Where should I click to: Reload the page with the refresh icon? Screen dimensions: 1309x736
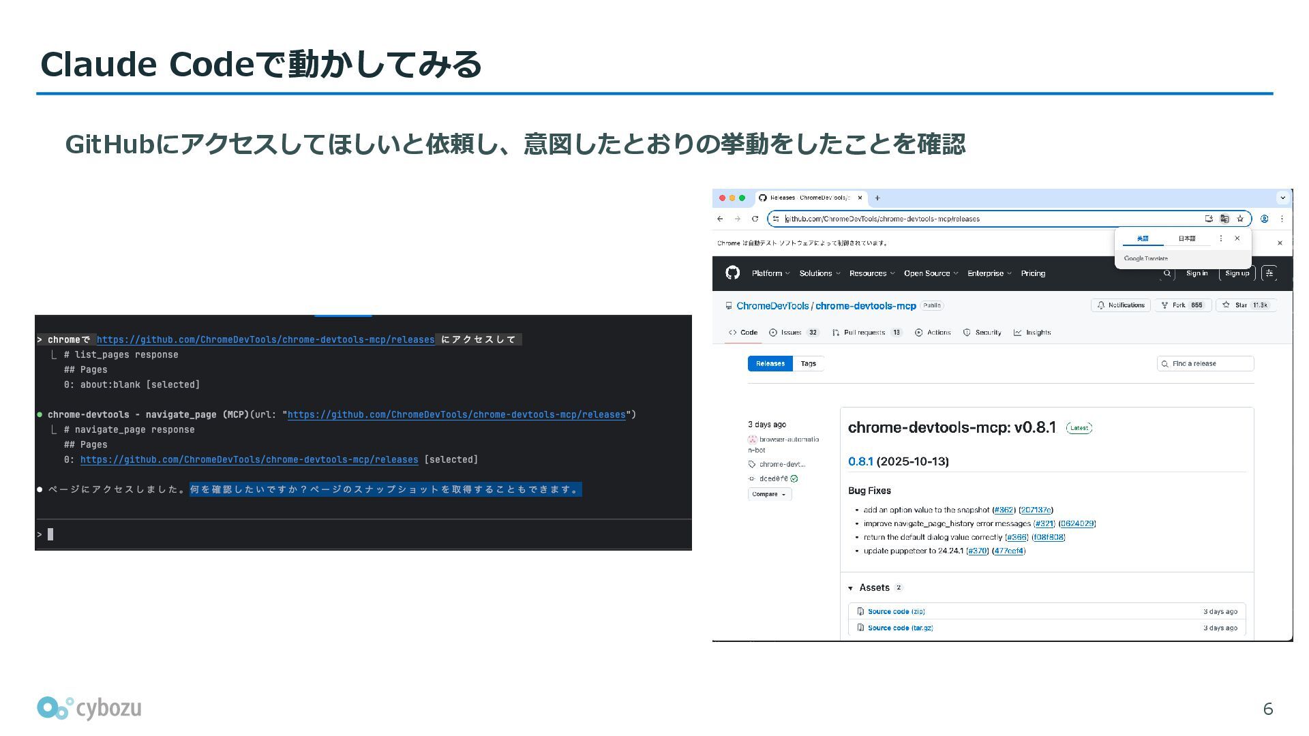(755, 219)
